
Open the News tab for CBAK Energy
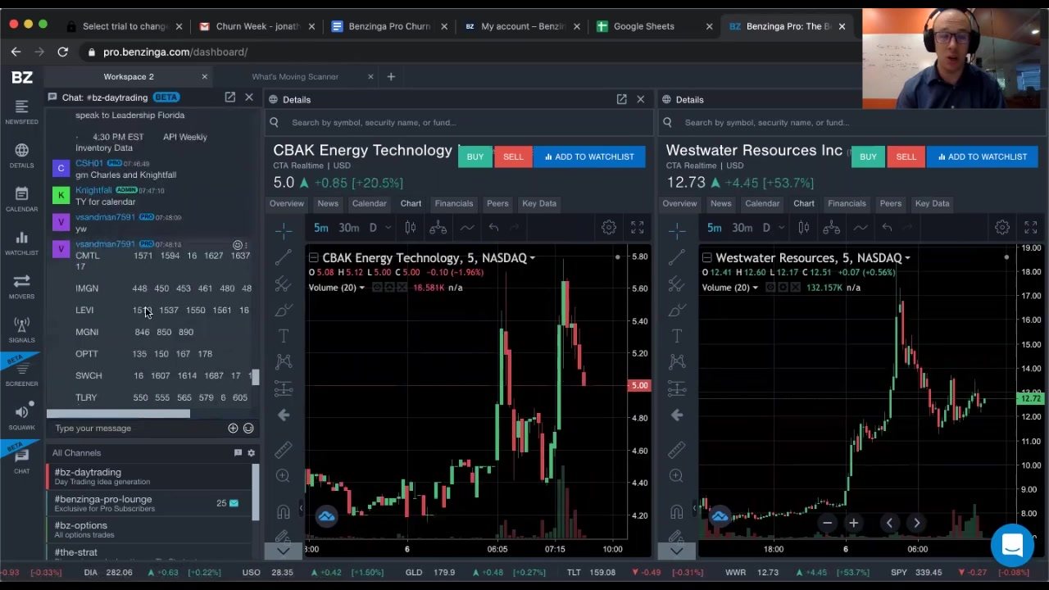(x=328, y=203)
